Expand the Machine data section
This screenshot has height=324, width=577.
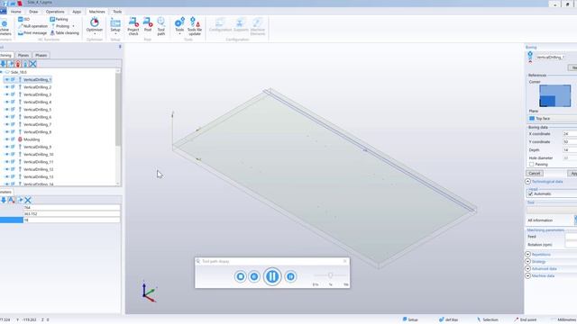point(527,275)
